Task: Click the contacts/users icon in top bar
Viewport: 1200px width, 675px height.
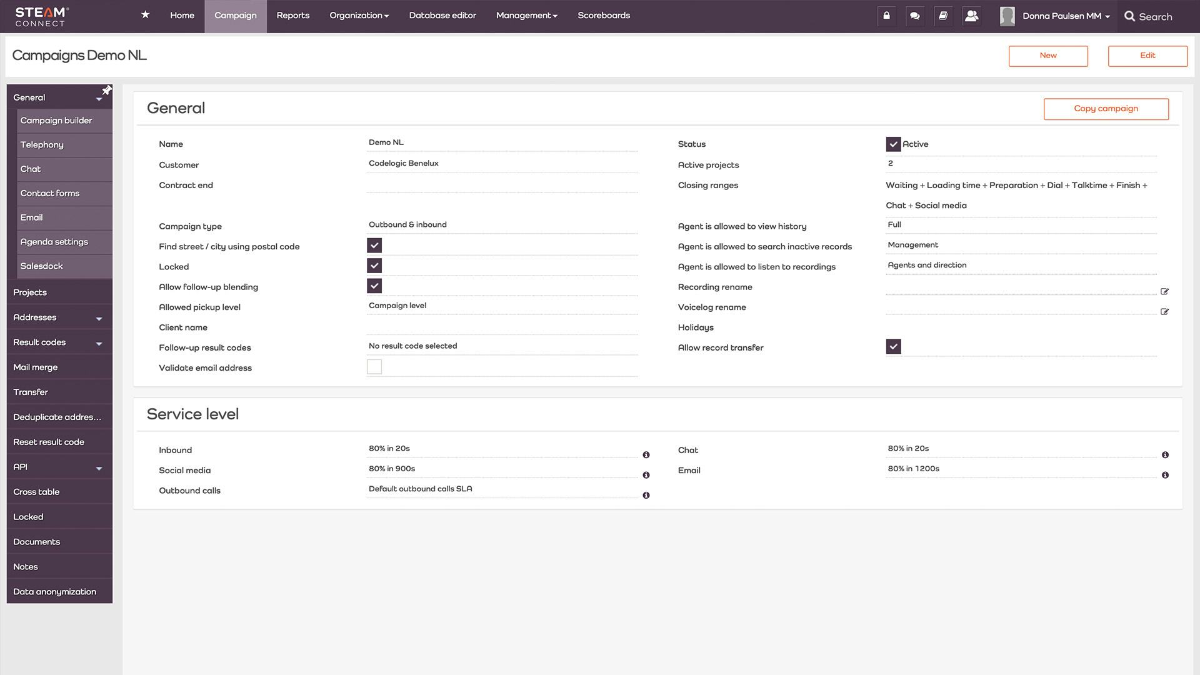Action: click(x=971, y=16)
